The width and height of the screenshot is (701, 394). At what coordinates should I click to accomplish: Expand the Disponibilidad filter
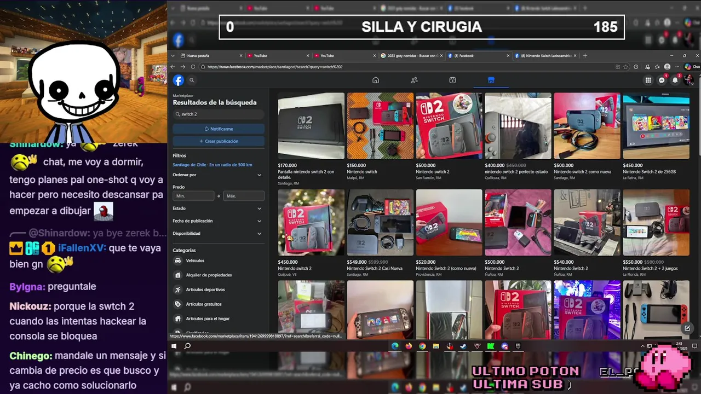point(219,234)
